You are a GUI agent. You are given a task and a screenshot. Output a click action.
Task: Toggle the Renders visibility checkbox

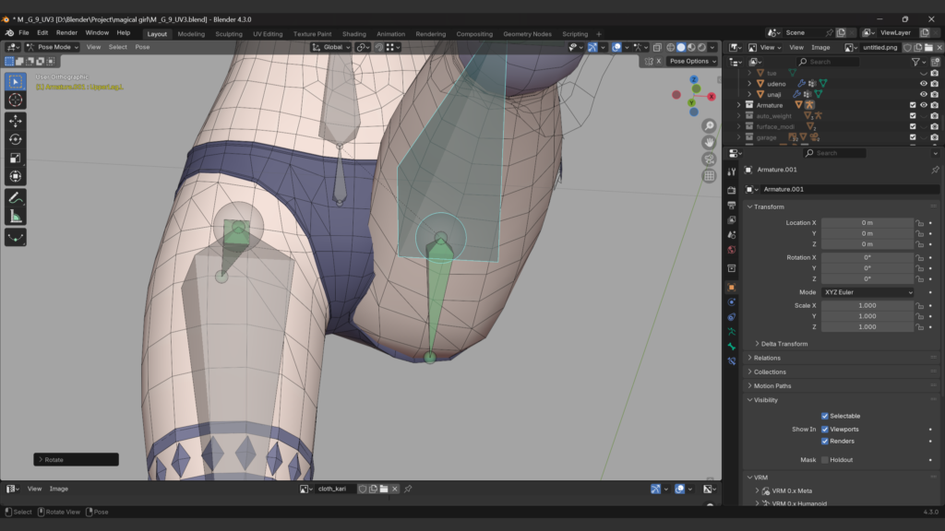(825, 441)
